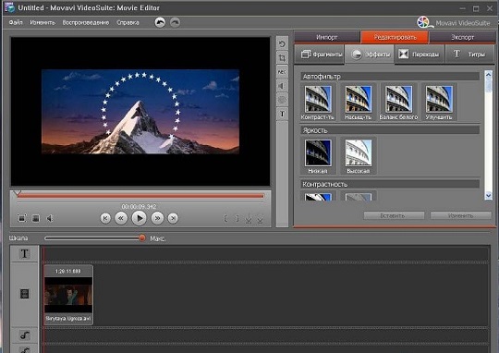Click the playhead marker on seek bar
The image size is (499, 353).
click(18, 193)
